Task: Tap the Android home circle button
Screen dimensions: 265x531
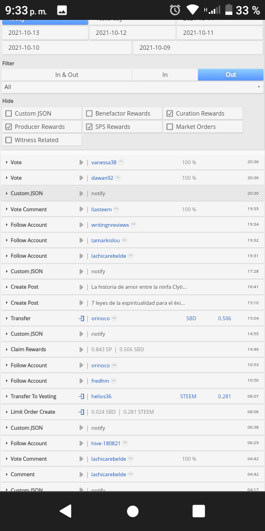Action: coord(132,511)
